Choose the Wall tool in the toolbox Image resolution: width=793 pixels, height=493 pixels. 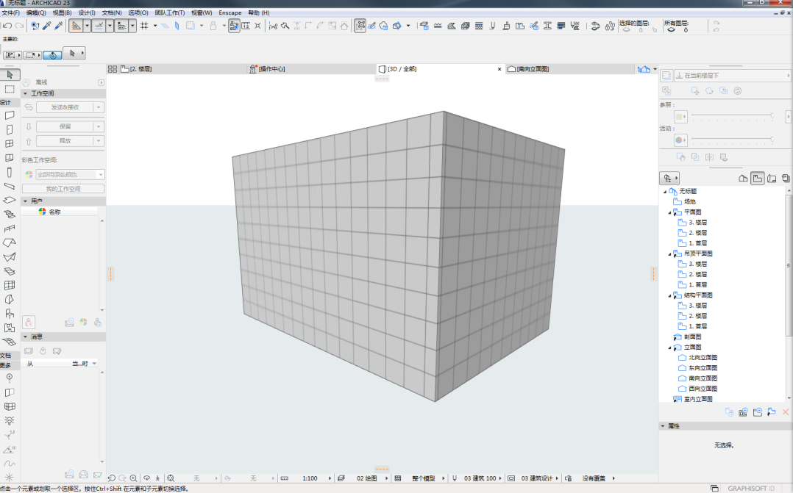10,115
